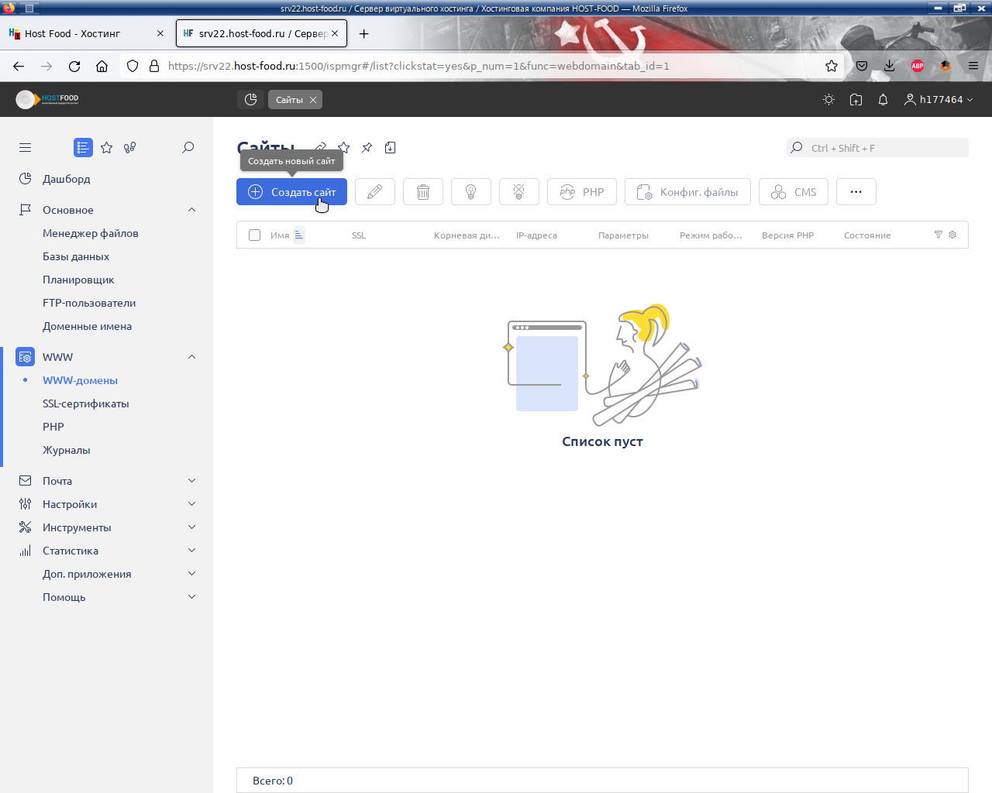The height and width of the screenshot is (793, 992).
Task: Open Доменные имена
Action: pos(87,326)
